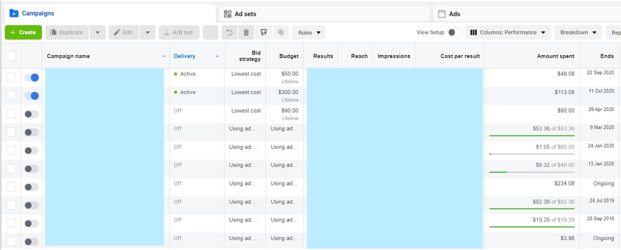Click the tag label icon
This screenshot has height=250, width=621.
tap(281, 32)
